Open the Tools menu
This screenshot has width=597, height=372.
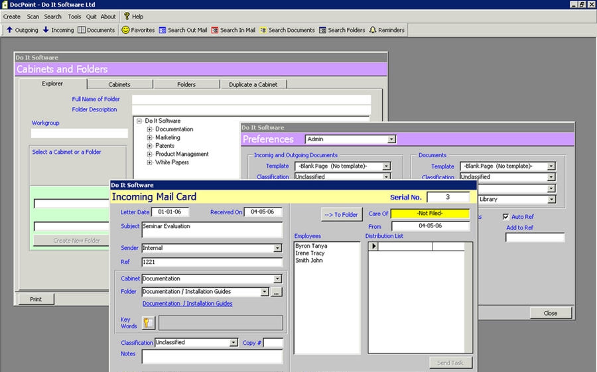[x=74, y=17]
